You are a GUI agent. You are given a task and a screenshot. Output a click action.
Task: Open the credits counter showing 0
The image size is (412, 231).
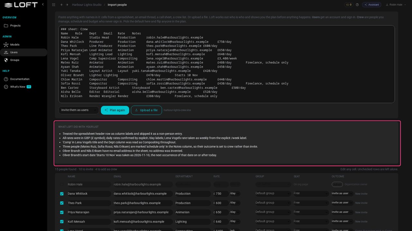pos(349,5)
